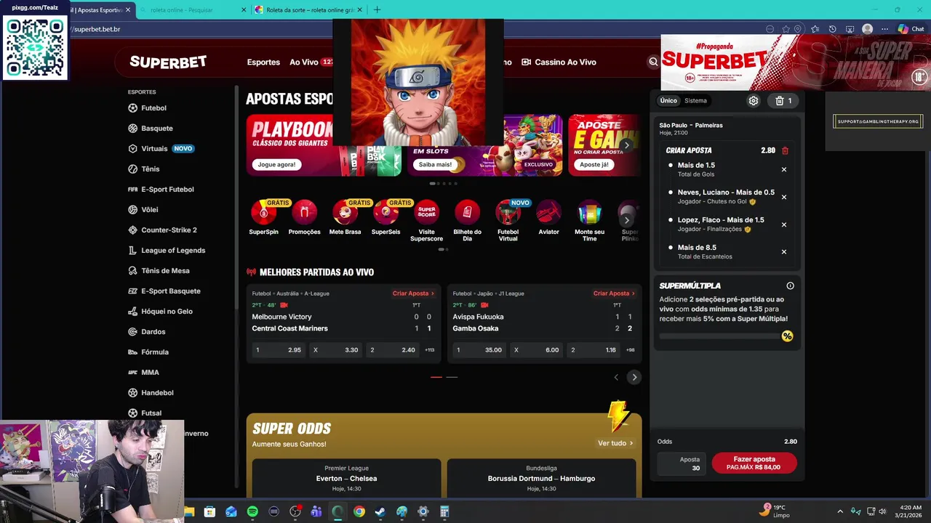
Task: Delete the Criar Aposta bet with red trash
Action: 785,150
